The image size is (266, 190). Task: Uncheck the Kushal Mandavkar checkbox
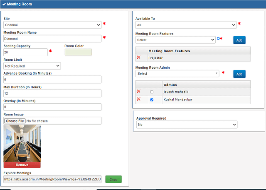tap(152, 100)
